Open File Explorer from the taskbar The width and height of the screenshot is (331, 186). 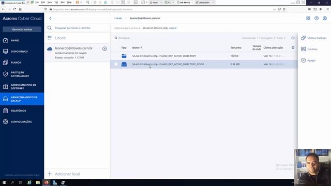[38, 182]
